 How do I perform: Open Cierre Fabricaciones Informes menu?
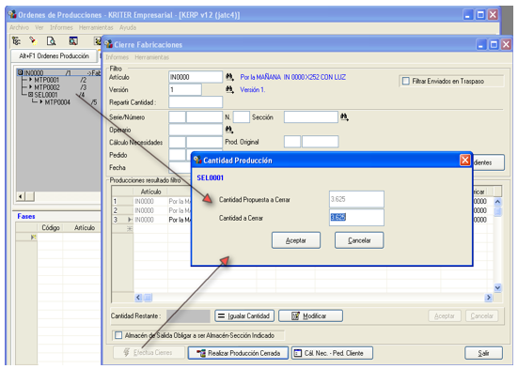click(x=117, y=57)
